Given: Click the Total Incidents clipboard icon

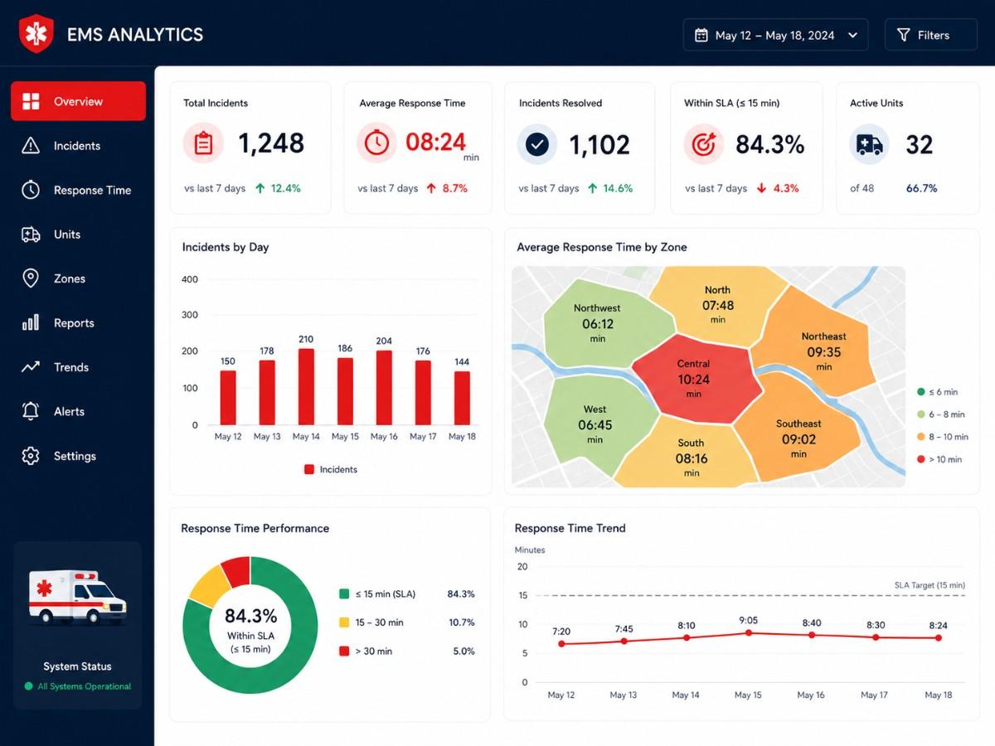Looking at the screenshot, I should pos(203,144).
